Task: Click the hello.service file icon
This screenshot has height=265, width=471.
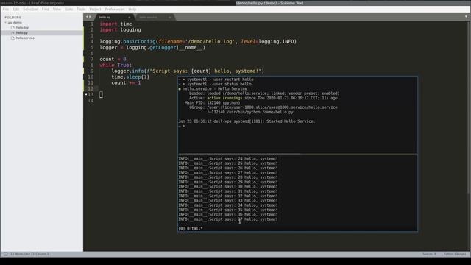Action: (x=13, y=38)
